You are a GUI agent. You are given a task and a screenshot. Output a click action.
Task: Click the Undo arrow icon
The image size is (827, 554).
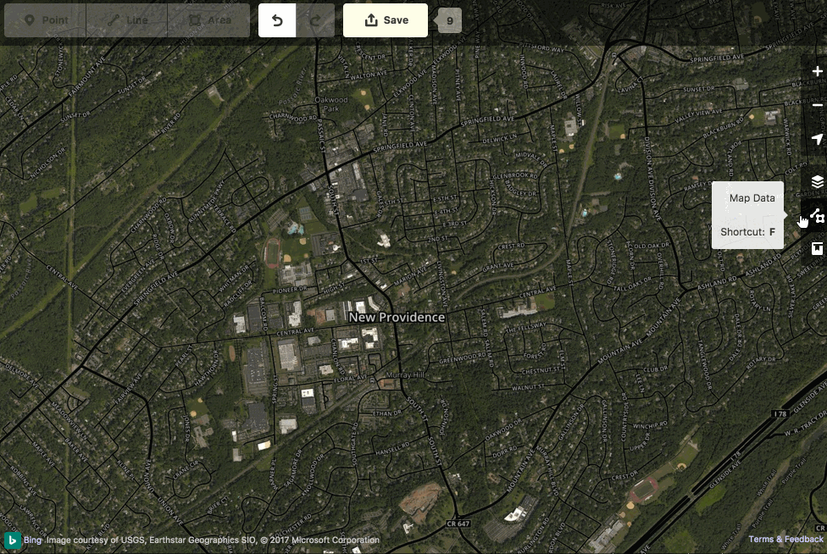[278, 19]
